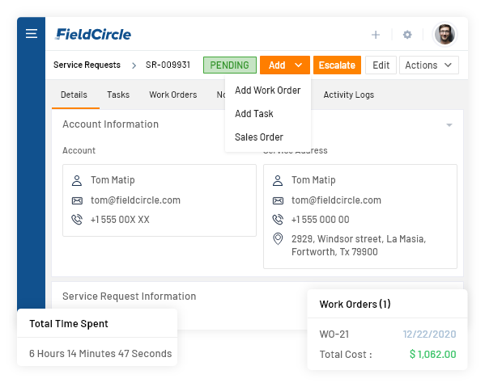The image size is (485, 387).
Task: Open the hamburger menu in the sidebar
Action: coord(32,34)
